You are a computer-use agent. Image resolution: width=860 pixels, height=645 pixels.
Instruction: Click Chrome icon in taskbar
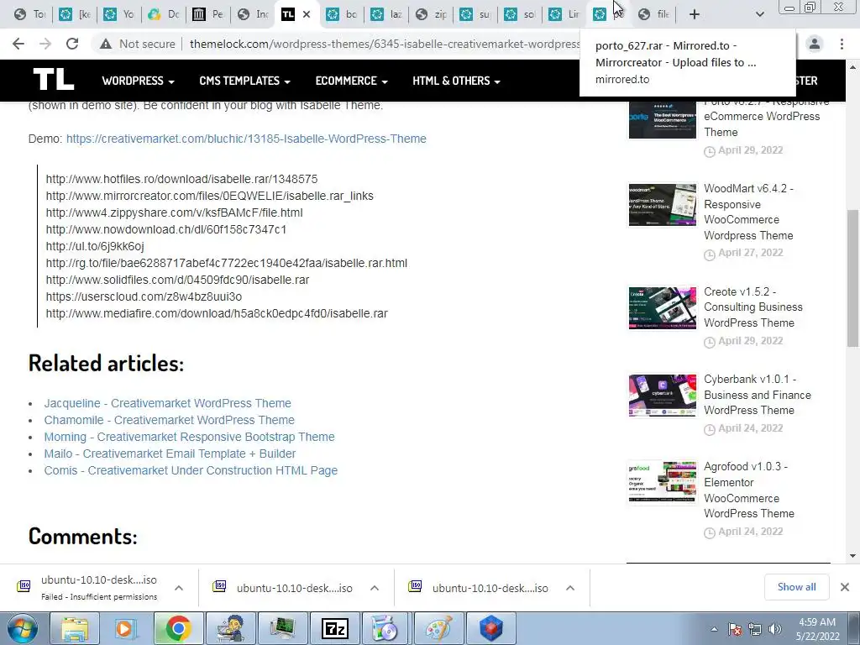click(x=178, y=628)
